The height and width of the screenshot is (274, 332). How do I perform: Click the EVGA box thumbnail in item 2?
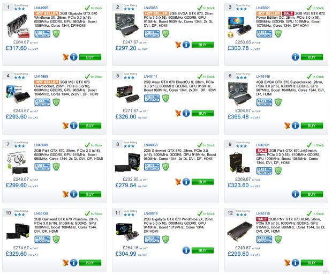pyautogui.click(x=126, y=25)
